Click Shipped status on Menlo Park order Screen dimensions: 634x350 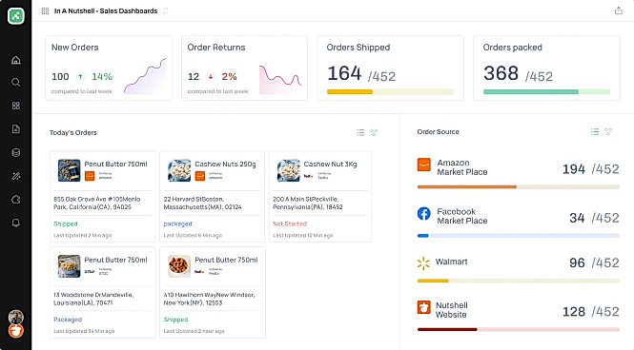(66, 224)
